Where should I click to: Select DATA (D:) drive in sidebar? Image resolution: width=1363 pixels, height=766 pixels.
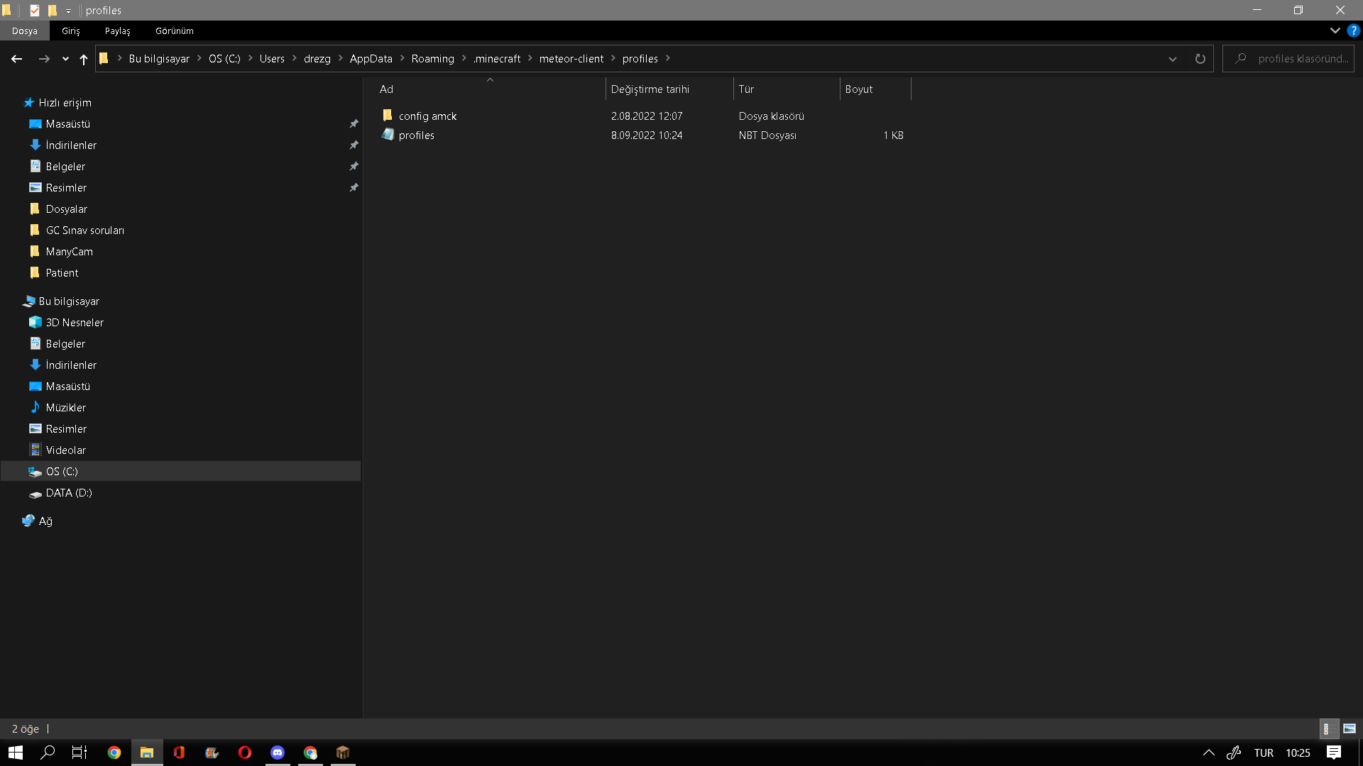[x=69, y=493]
